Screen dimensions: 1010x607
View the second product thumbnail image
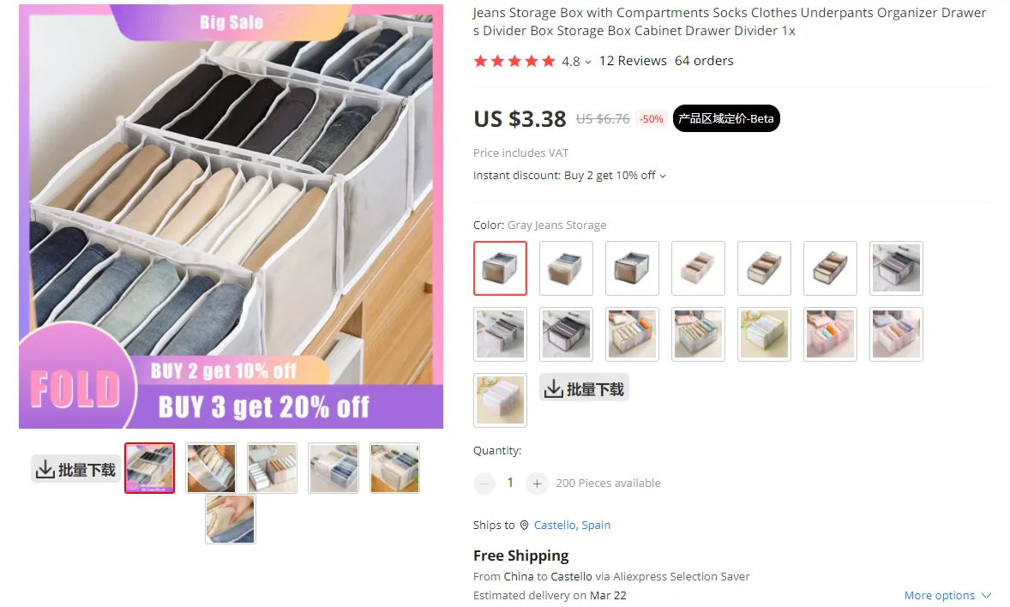click(x=211, y=468)
